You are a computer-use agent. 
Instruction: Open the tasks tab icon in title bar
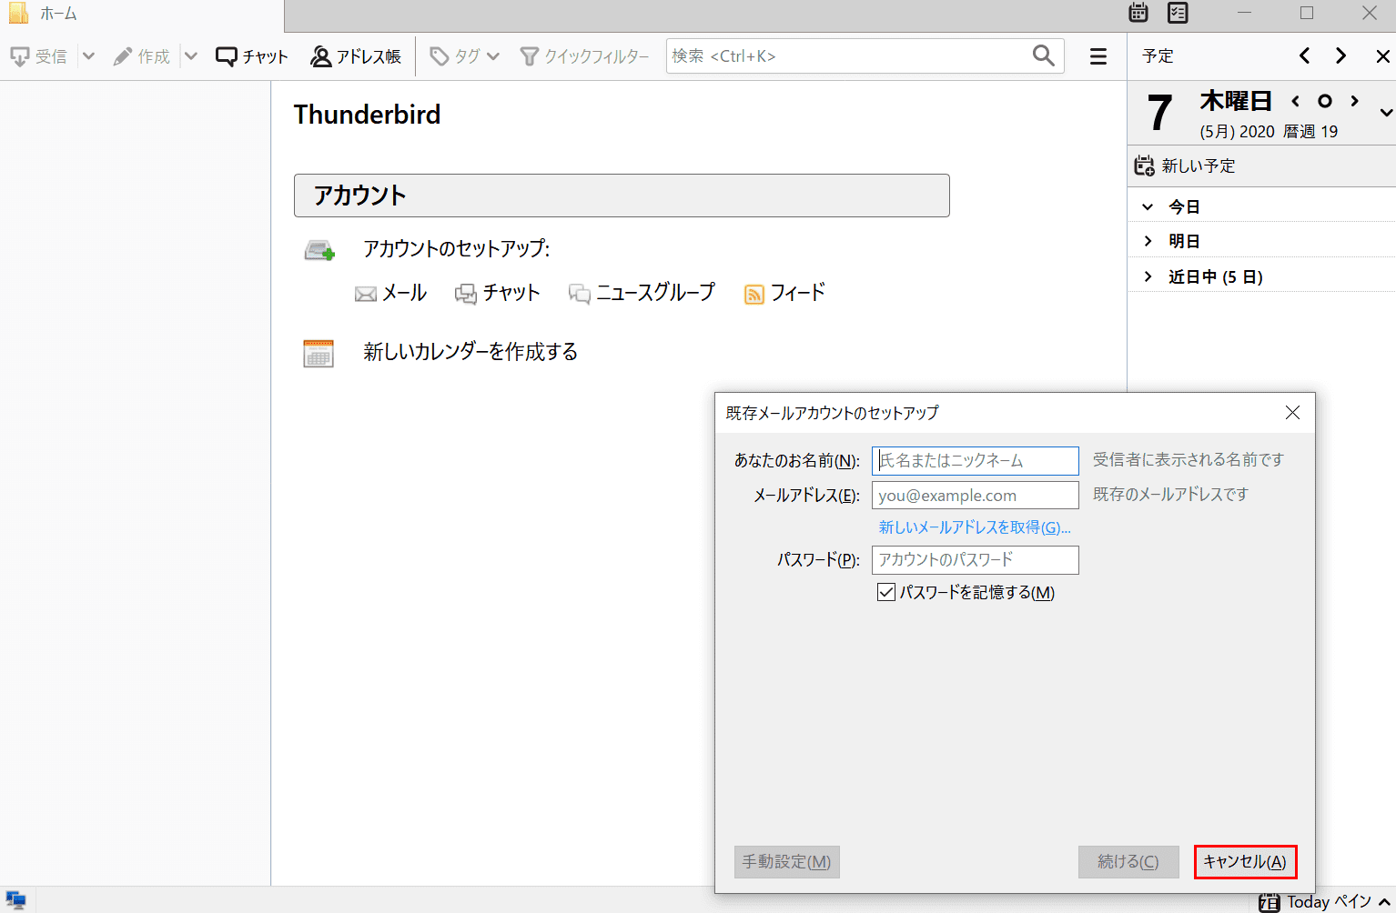click(1178, 13)
